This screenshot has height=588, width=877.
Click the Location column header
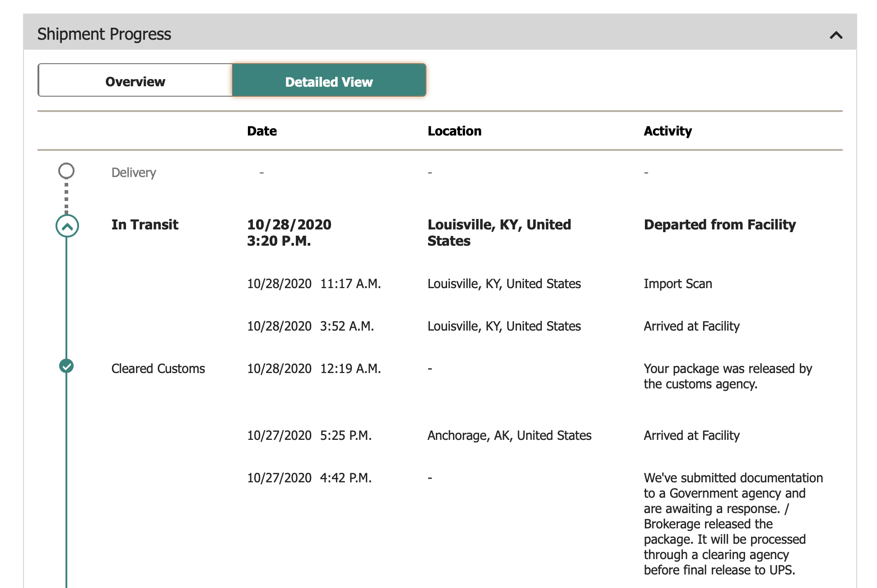[x=454, y=131]
